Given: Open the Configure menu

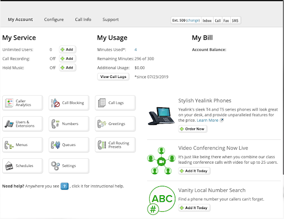Looking at the screenshot, I should pos(54,19).
